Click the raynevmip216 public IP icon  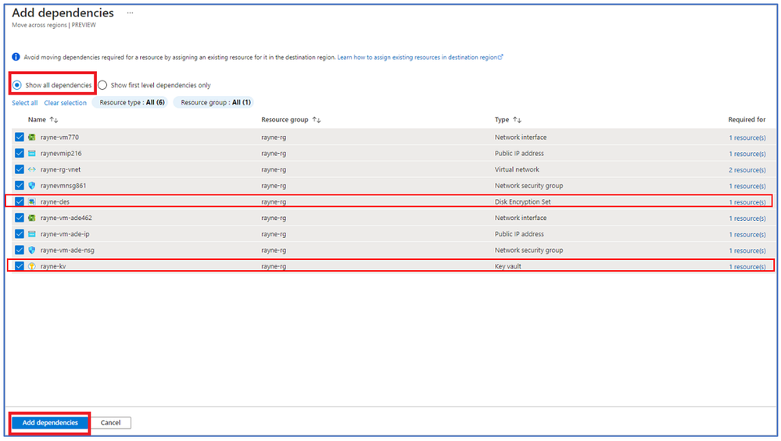tap(32, 153)
